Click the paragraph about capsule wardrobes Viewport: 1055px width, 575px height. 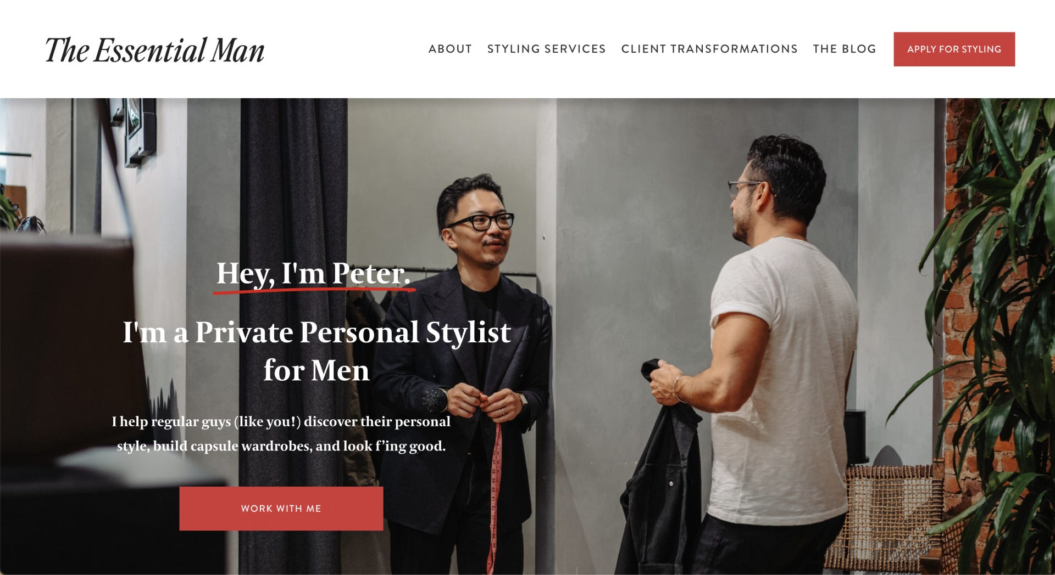click(x=281, y=433)
